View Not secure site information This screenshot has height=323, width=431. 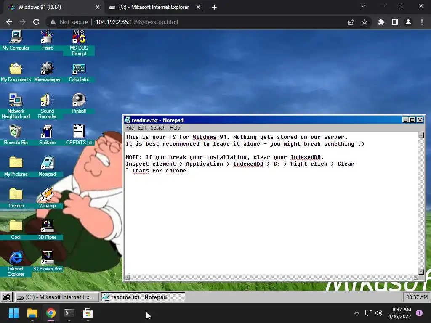69,22
